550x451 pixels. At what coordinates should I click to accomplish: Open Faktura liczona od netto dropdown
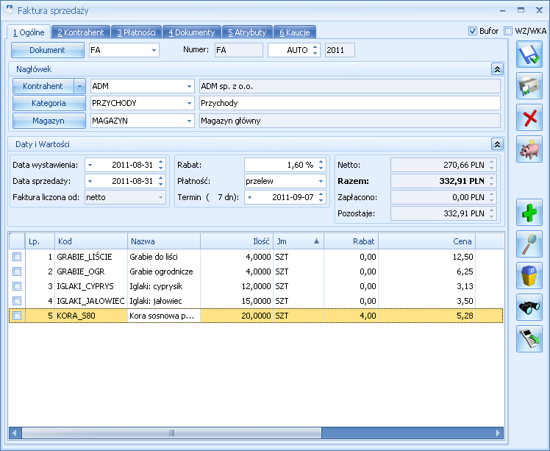(x=160, y=197)
